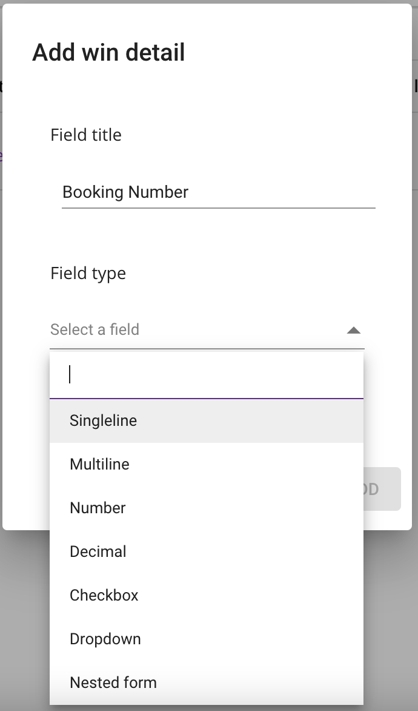Click the 'Select a field' combo box

[206, 330]
